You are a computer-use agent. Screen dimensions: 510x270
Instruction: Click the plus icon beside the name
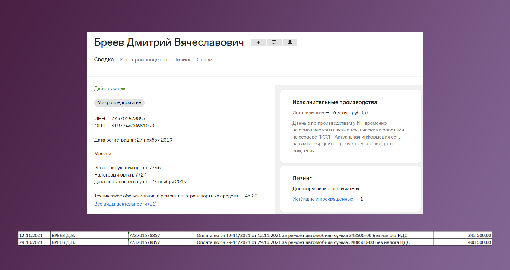[258, 42]
